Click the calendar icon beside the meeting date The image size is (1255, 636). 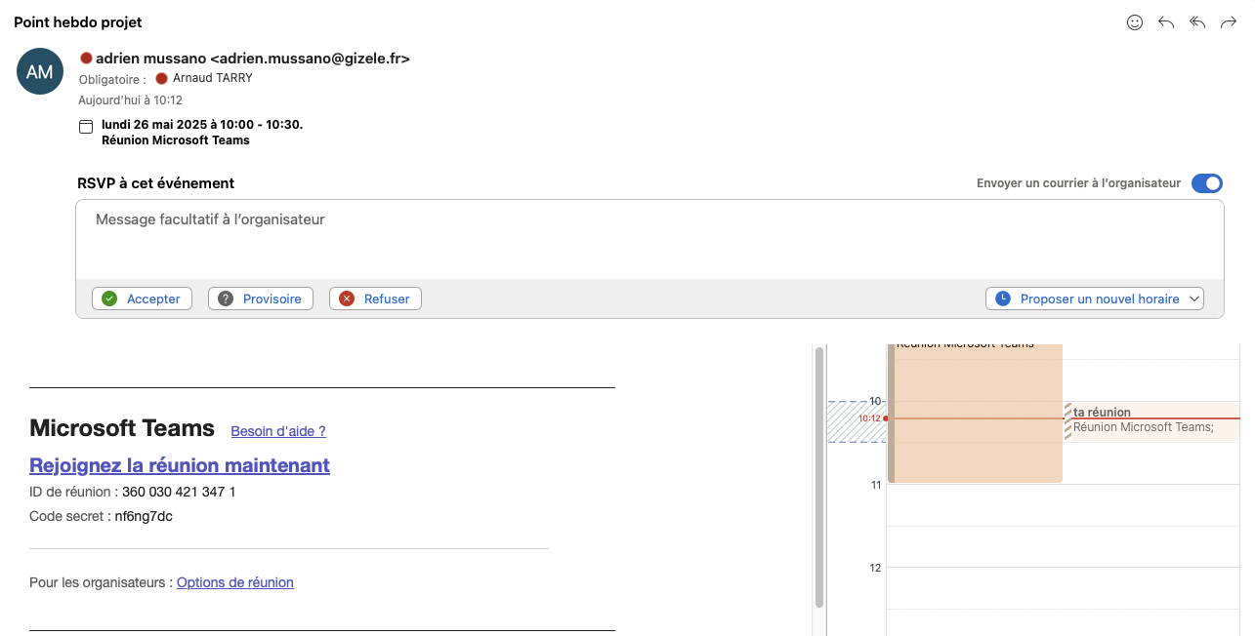coord(86,127)
